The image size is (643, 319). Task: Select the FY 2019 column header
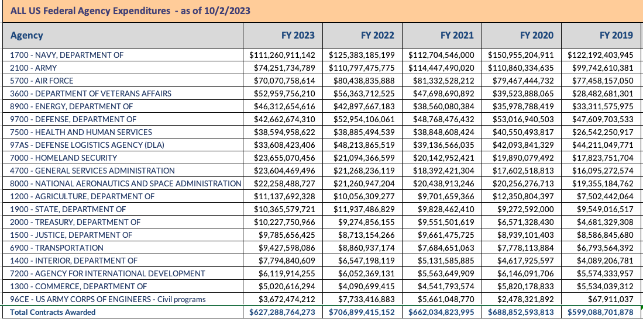point(601,35)
